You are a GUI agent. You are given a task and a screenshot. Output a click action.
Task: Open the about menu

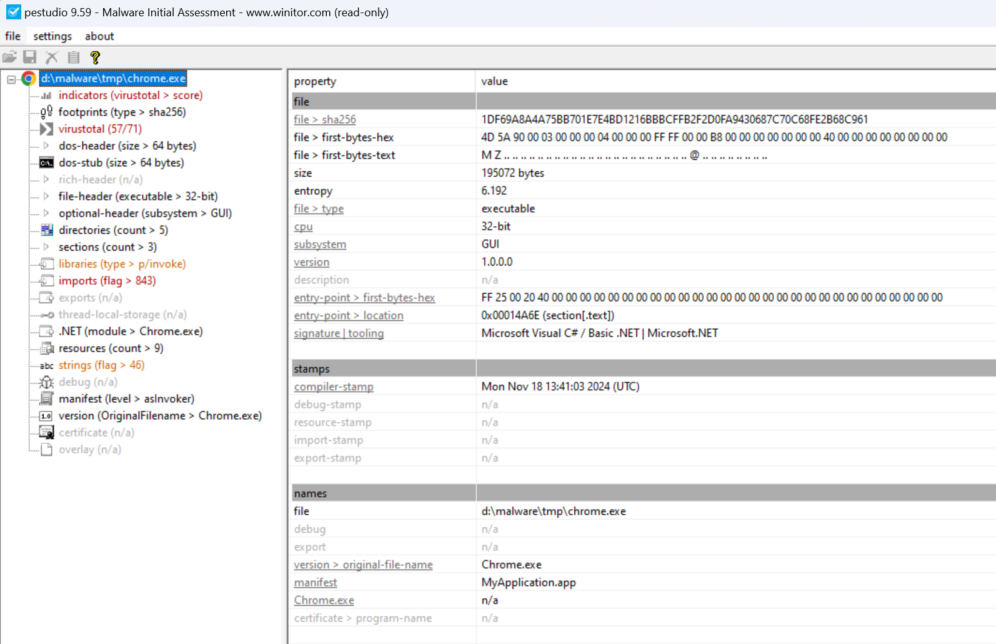[x=99, y=36]
